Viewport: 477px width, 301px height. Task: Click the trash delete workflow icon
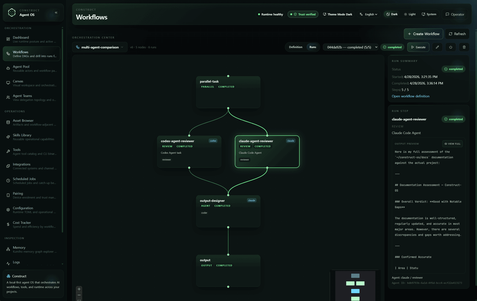coord(464,47)
